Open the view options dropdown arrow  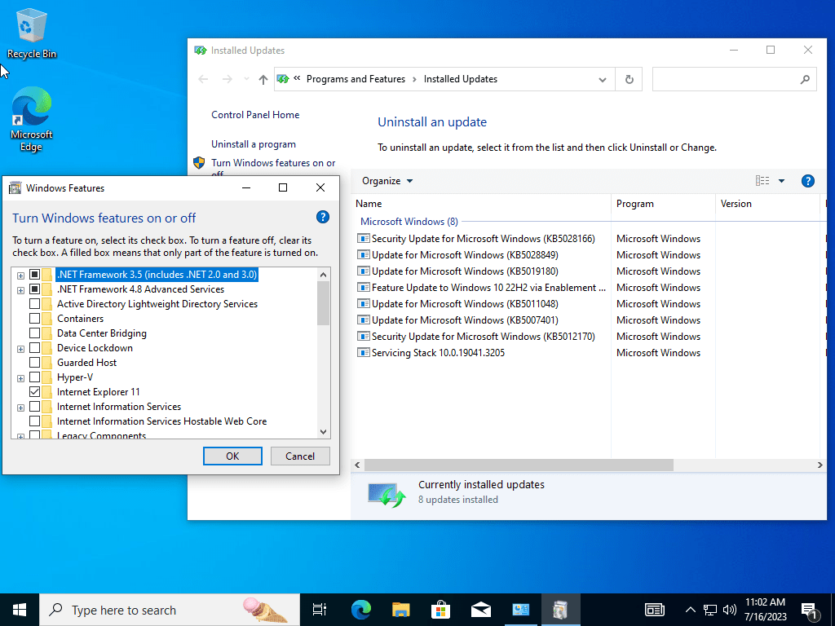click(781, 181)
